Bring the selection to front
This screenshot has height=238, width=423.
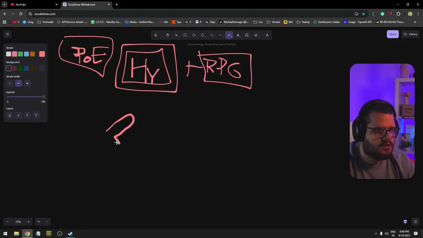pyautogui.click(x=36, y=115)
